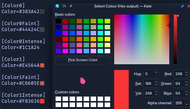190x109 pixels.
Task: Click the purple pin icon in title bar
Action: [x=71, y=6]
